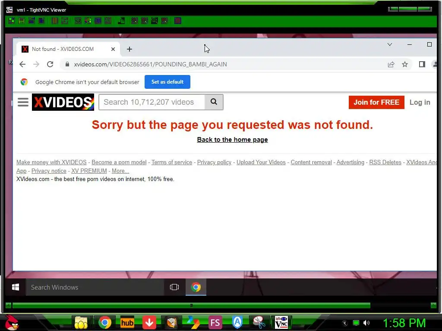The width and height of the screenshot is (442, 331).
Task: Click TightVNC scrollbar left arrow
Action: coord(9,306)
